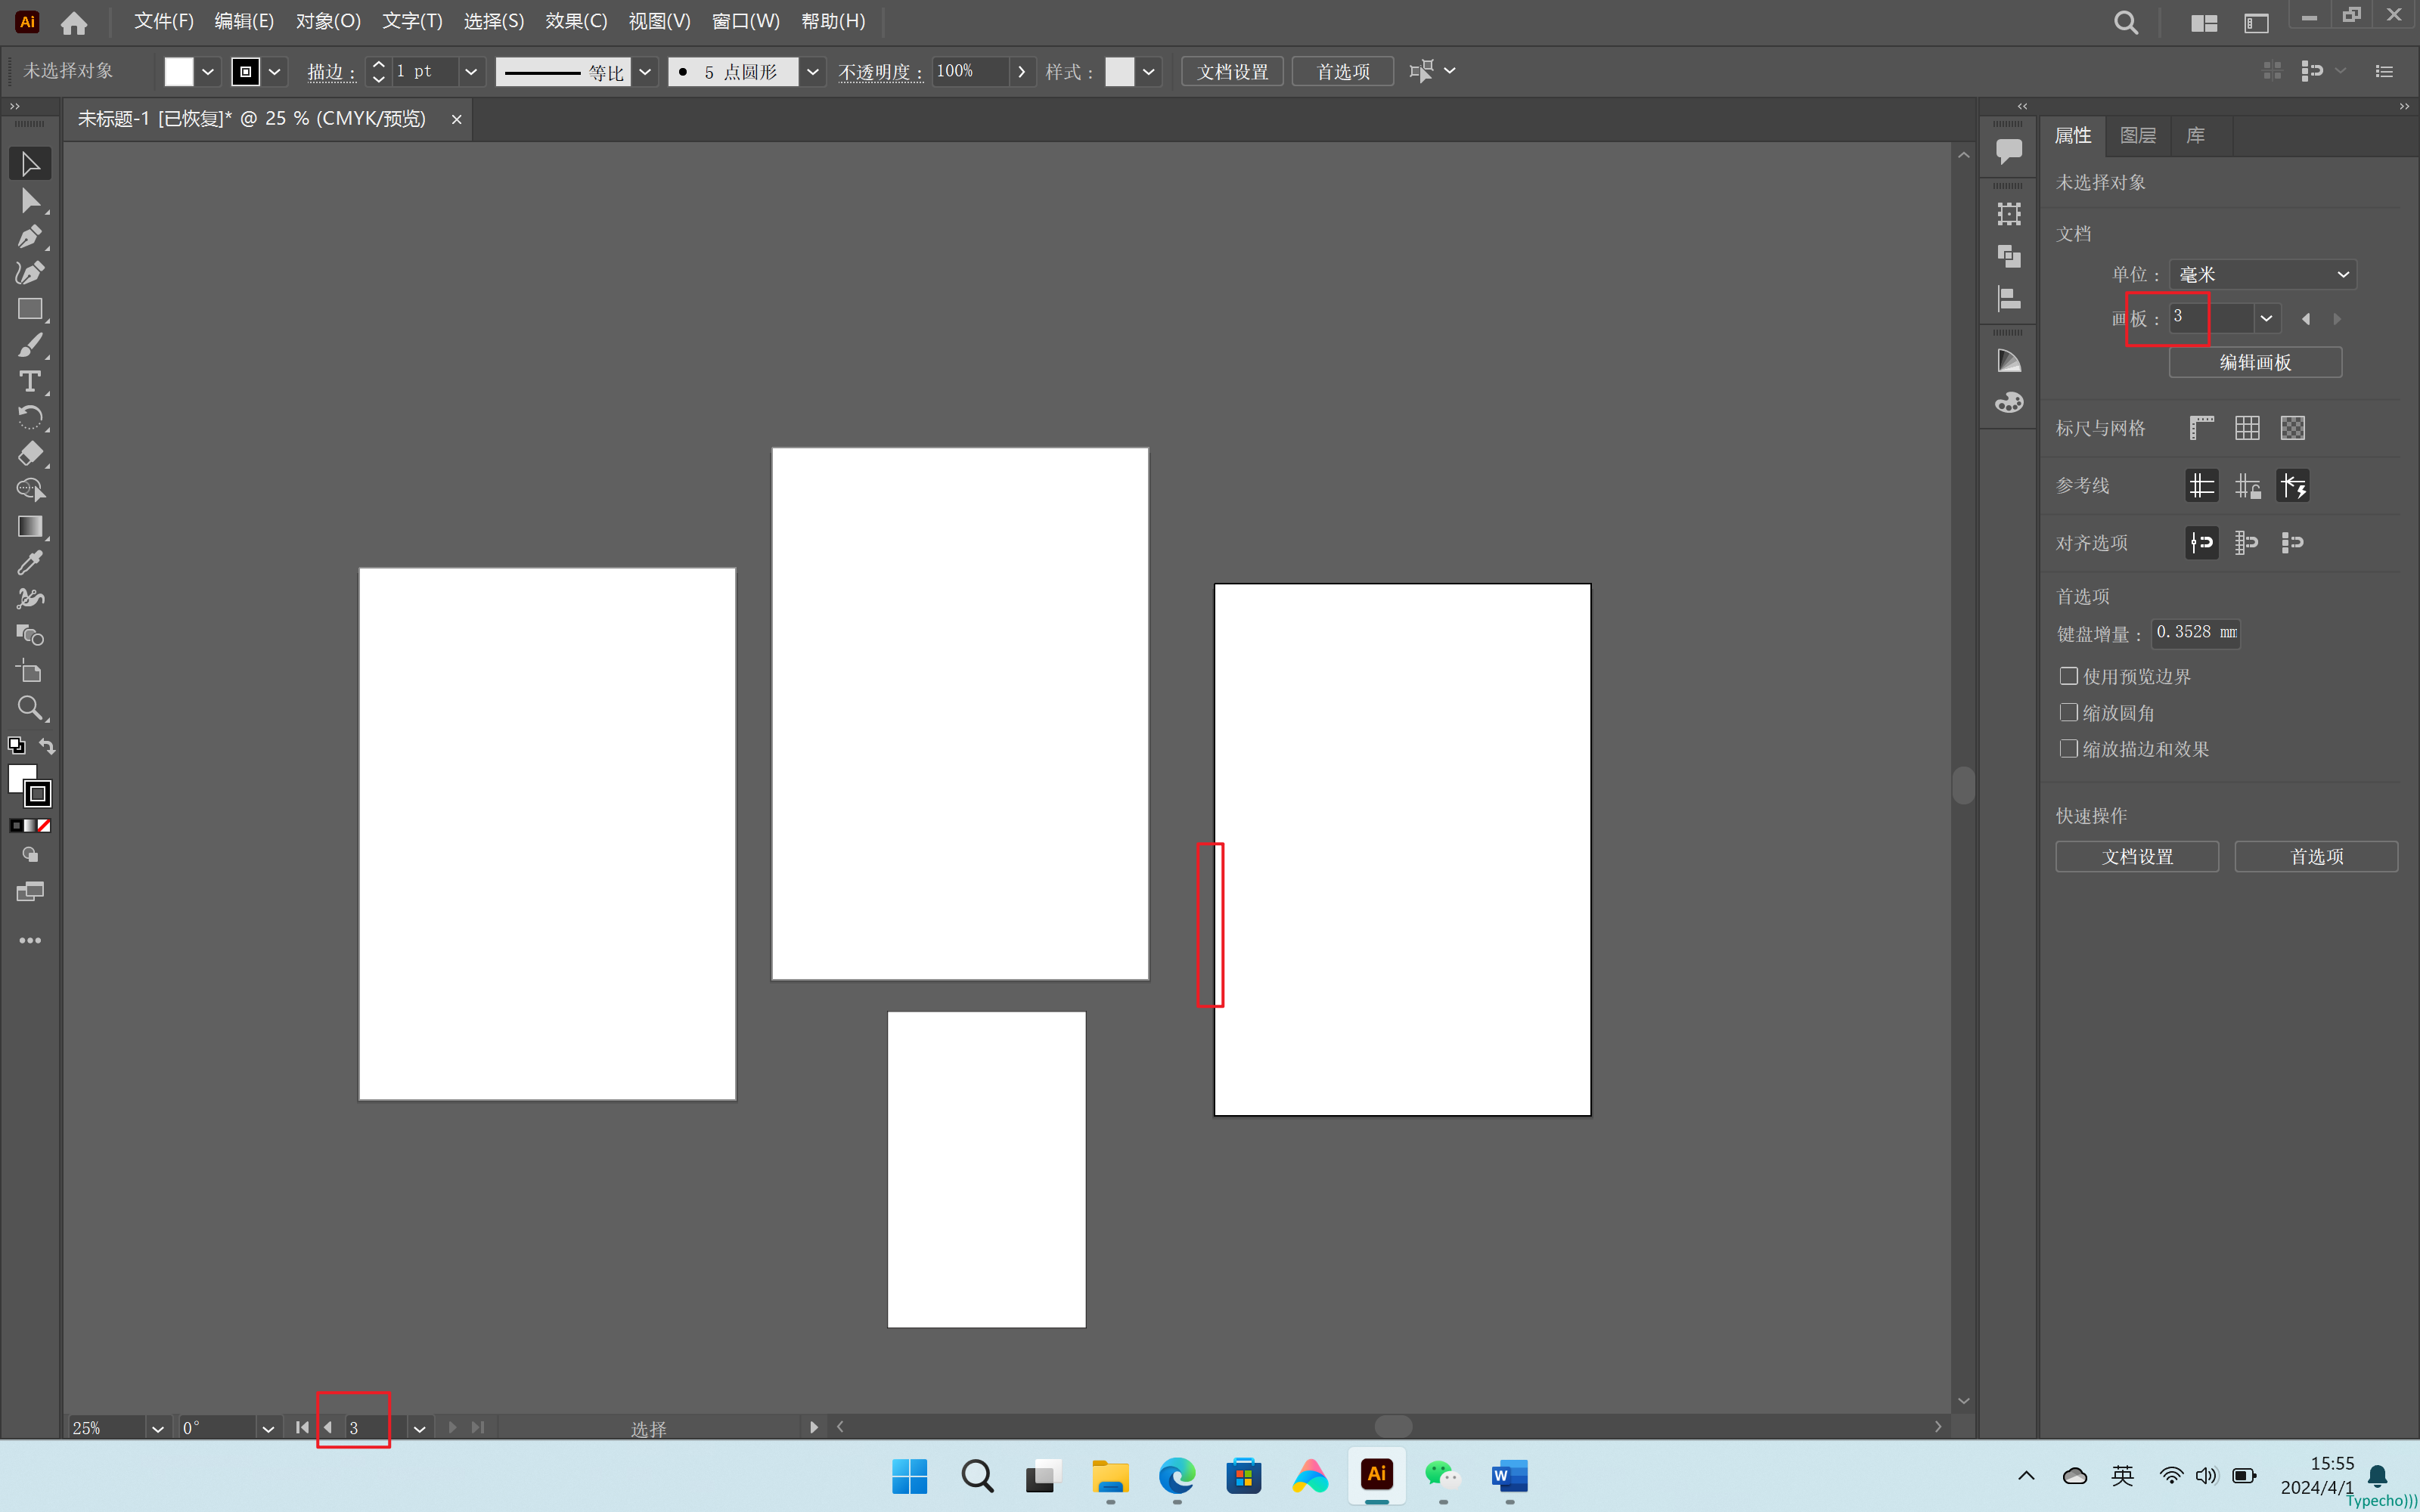Check Scale Corners (缩放圆角)
Screen dimensions: 2420x1512
click(2069, 712)
